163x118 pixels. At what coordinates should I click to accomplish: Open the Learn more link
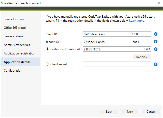(137, 21)
